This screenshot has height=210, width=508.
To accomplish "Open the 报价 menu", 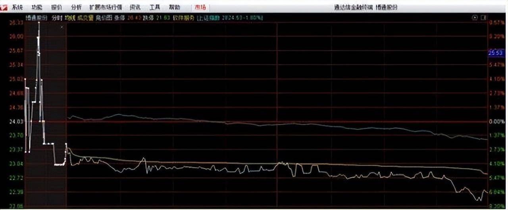I will (57, 7).
